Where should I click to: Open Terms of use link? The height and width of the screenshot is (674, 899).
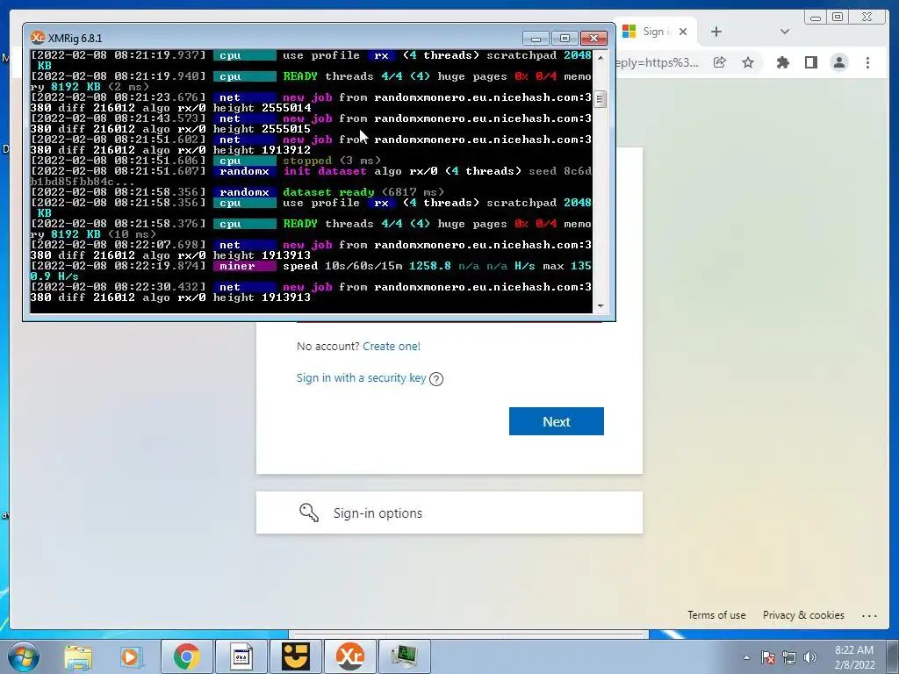tap(716, 615)
